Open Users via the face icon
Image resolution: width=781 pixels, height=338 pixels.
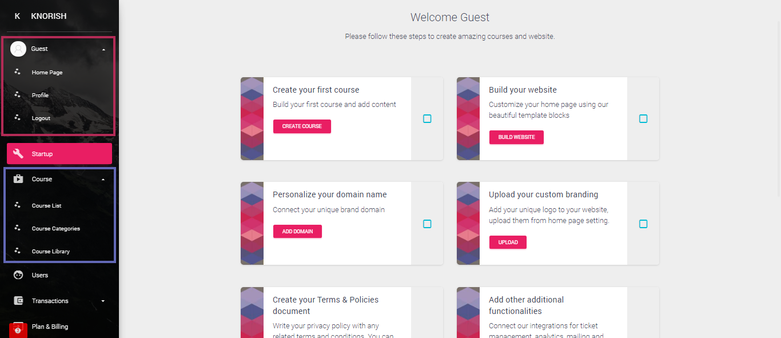pos(18,275)
